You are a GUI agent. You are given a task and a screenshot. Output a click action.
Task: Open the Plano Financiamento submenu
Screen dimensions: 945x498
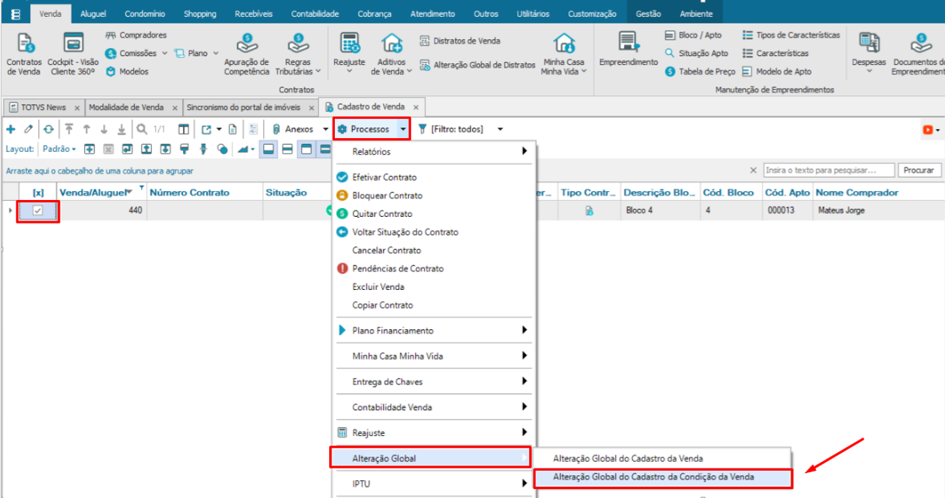(433, 331)
